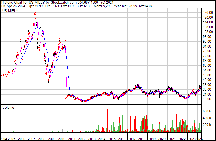The width and height of the screenshot is (216, 141).
Task: Click the 36.00 price axis label
Action: point(207,85)
